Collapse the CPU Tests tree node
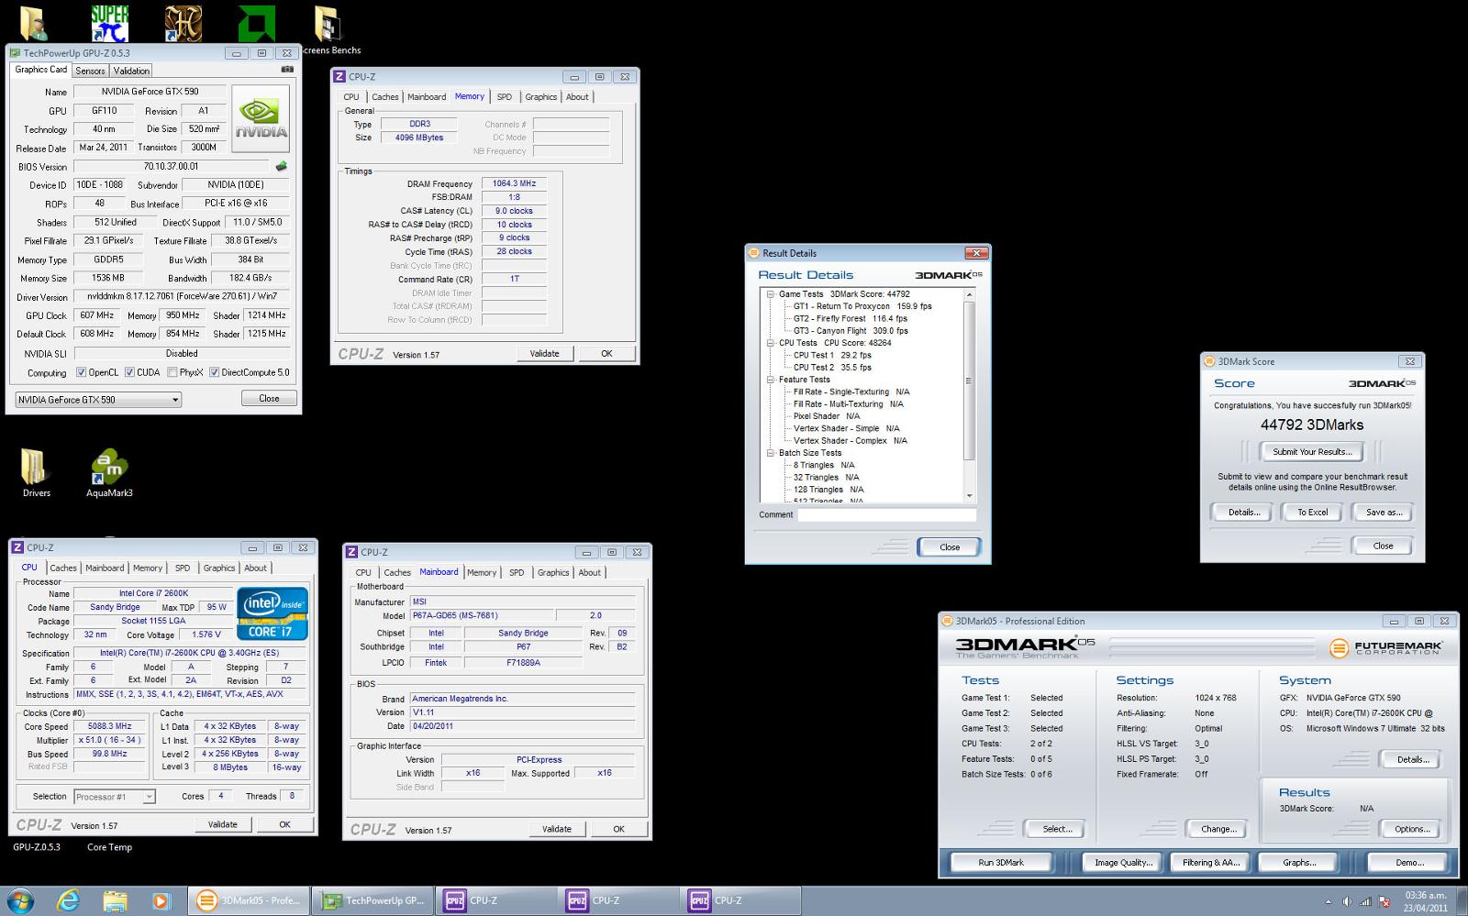Viewport: 1468px width, 916px height. click(x=771, y=343)
